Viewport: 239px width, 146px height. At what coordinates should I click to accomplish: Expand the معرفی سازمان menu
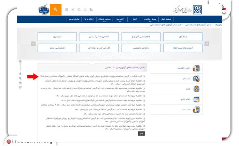pos(150,19)
